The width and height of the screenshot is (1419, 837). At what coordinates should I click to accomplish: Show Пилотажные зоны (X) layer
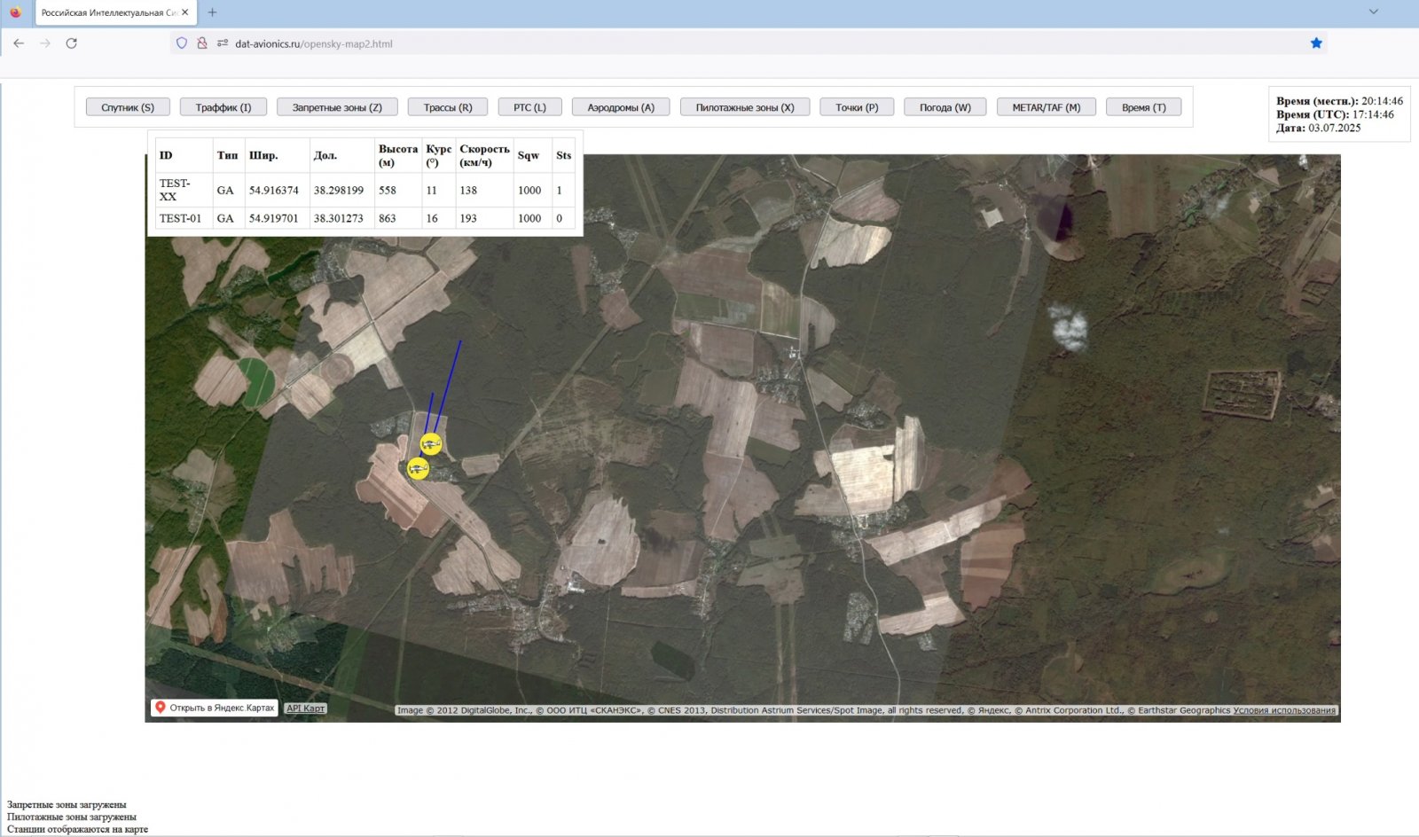coord(745,107)
